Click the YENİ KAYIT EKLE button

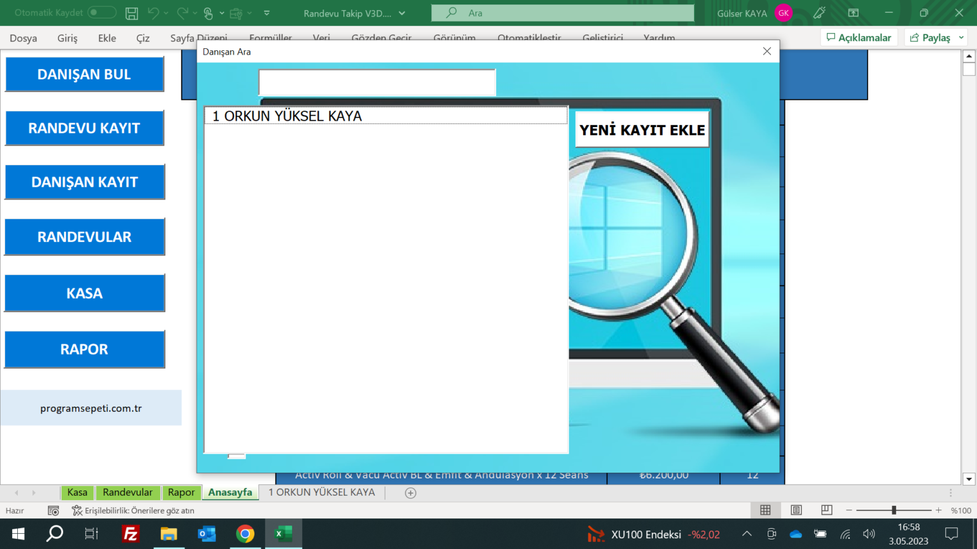click(x=642, y=129)
